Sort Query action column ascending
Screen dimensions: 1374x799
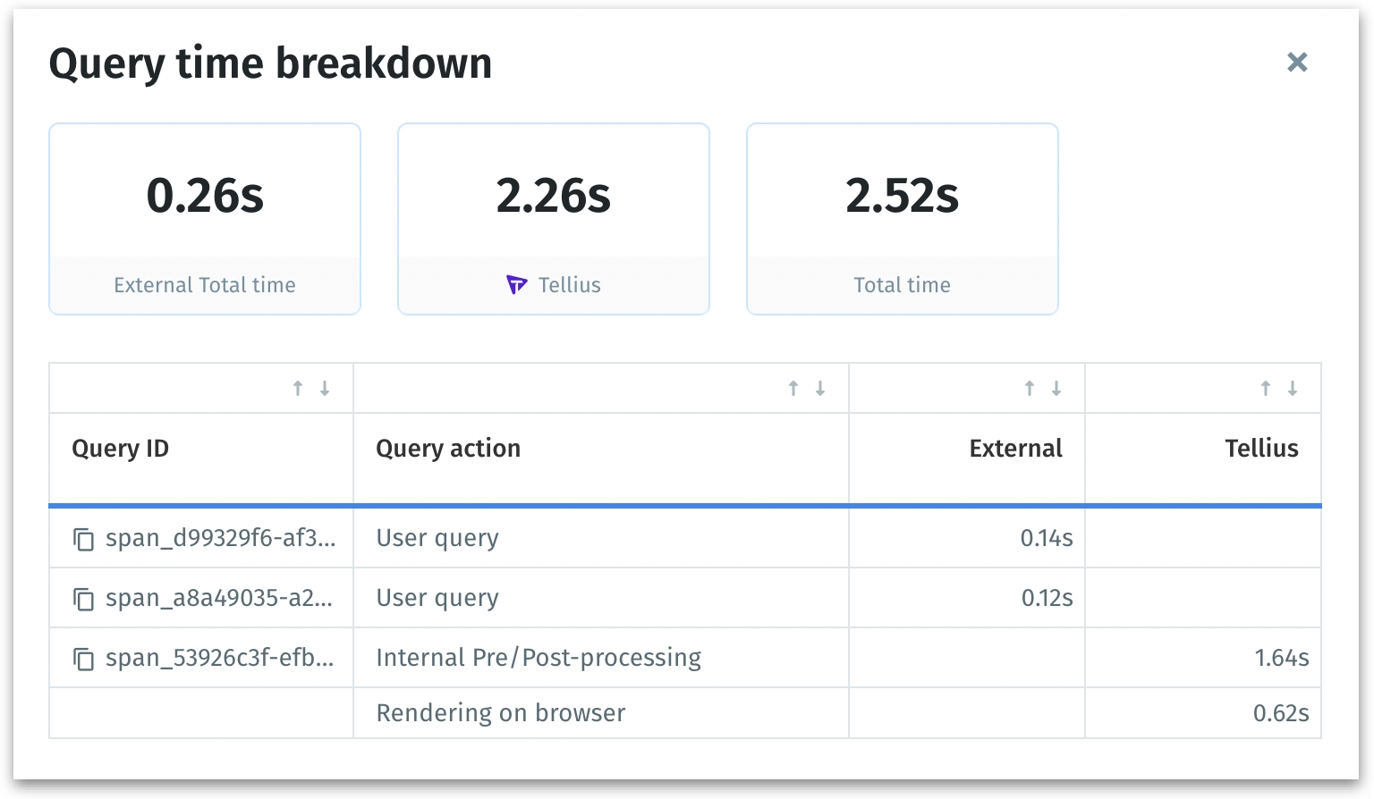click(793, 388)
